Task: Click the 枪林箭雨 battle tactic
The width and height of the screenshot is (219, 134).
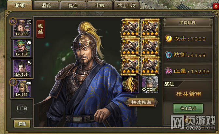Action: [188, 94]
